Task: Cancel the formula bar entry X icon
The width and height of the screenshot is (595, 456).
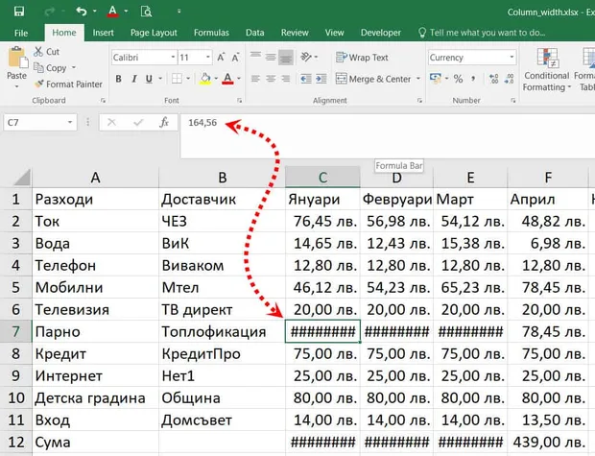Action: click(x=111, y=122)
